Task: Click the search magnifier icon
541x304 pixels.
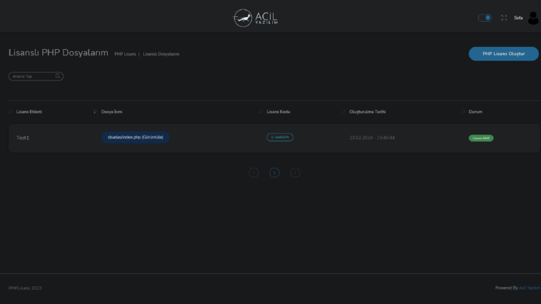Action: click(57, 76)
